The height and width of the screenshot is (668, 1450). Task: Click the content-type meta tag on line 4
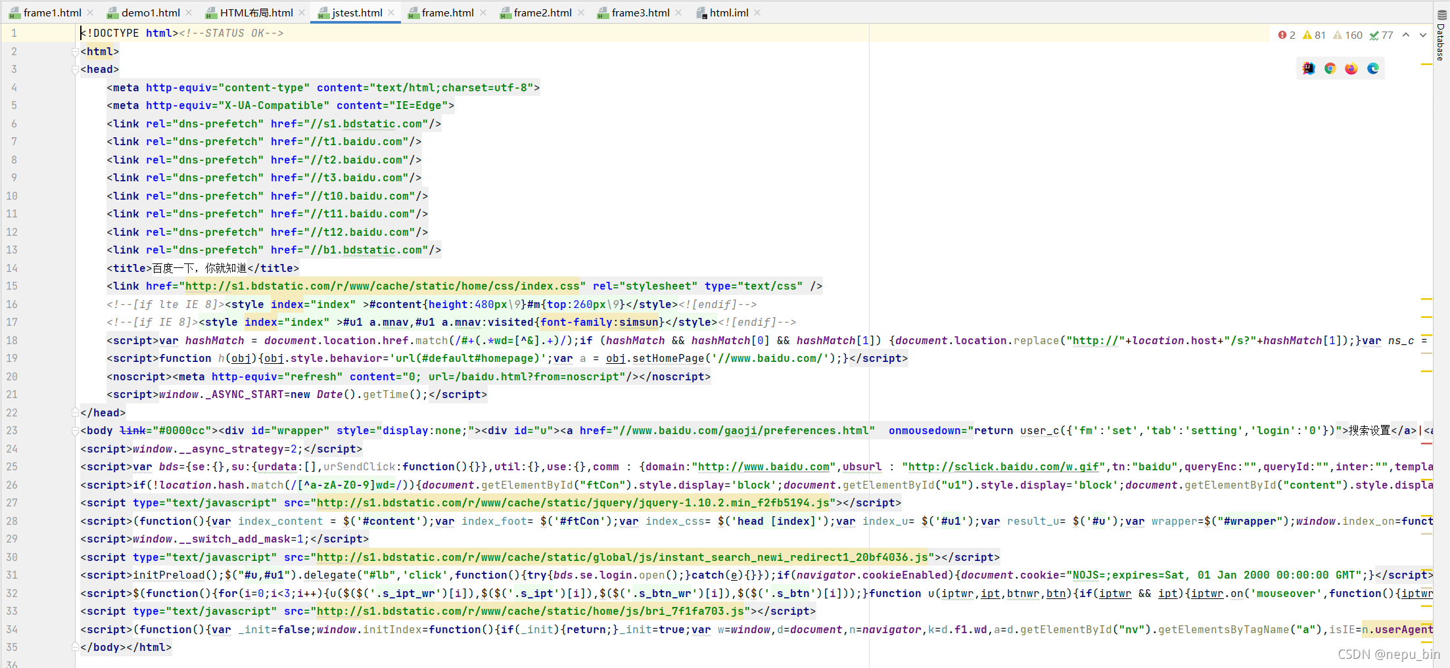(x=323, y=87)
